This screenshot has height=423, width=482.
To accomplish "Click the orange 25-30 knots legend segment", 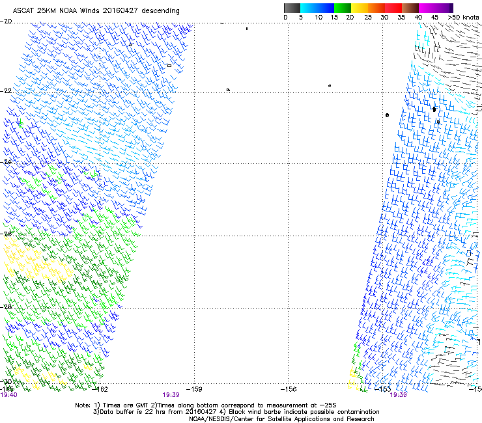I will (376, 8).
